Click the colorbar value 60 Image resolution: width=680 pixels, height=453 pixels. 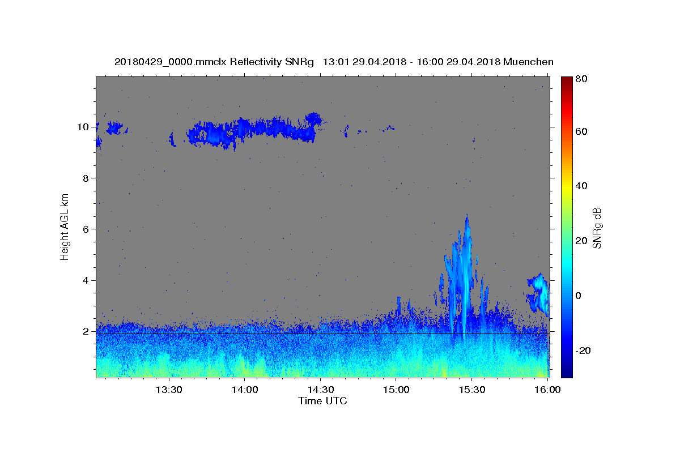click(x=581, y=131)
